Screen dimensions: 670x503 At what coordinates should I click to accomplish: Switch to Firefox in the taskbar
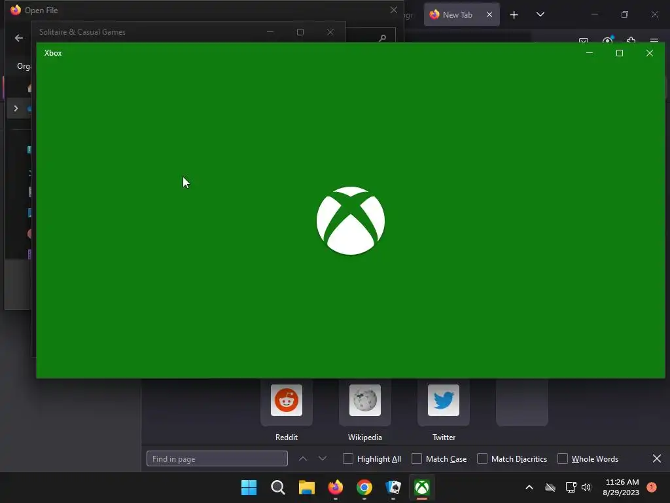coord(336,487)
